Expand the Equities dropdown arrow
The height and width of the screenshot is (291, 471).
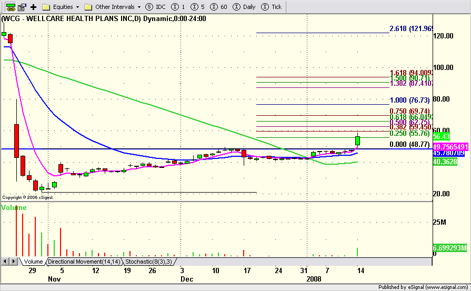pos(77,7)
